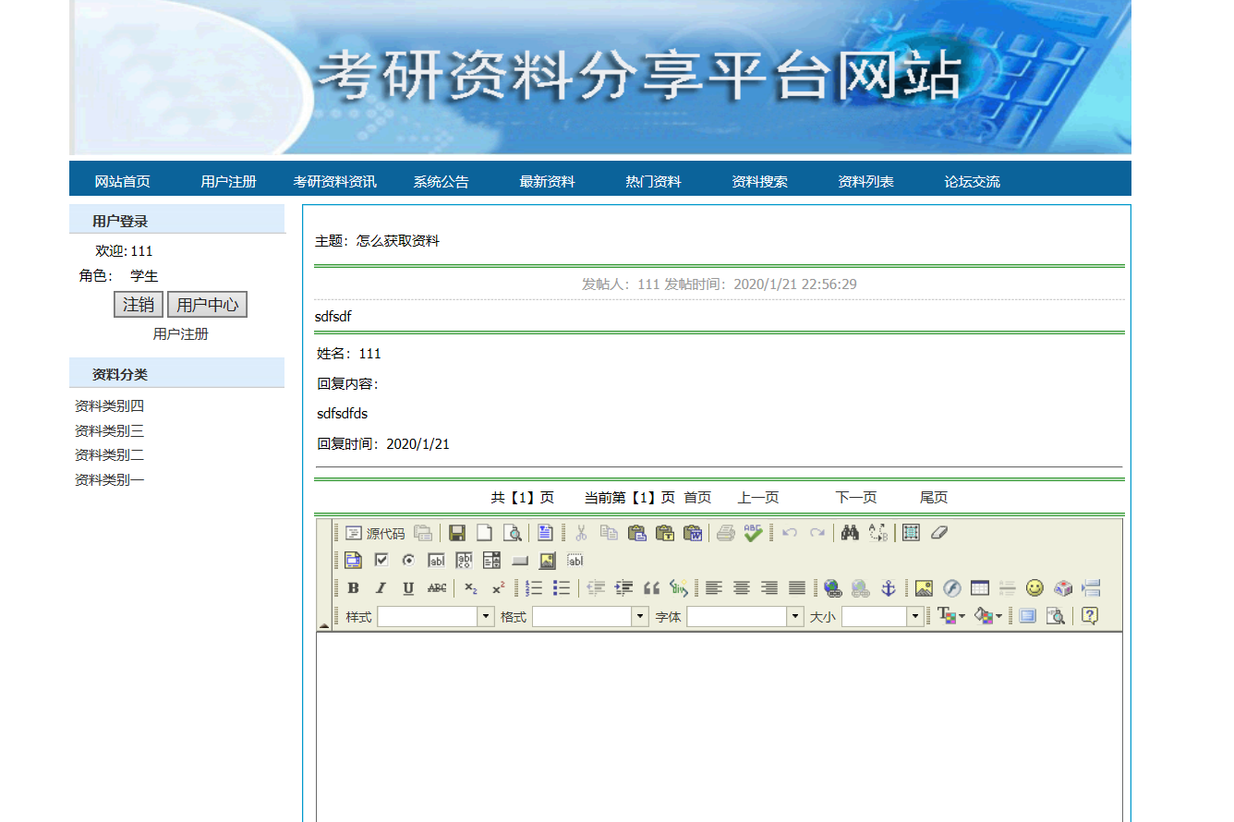Go to 论坛交流 in the navigation bar
Image resolution: width=1234 pixels, height=822 pixels.
coord(972,182)
